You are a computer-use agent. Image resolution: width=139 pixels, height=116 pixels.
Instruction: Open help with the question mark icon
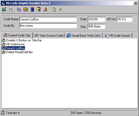[x=54, y=9]
